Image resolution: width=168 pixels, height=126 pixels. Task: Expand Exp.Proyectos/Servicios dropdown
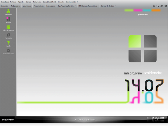tap(67, 6)
